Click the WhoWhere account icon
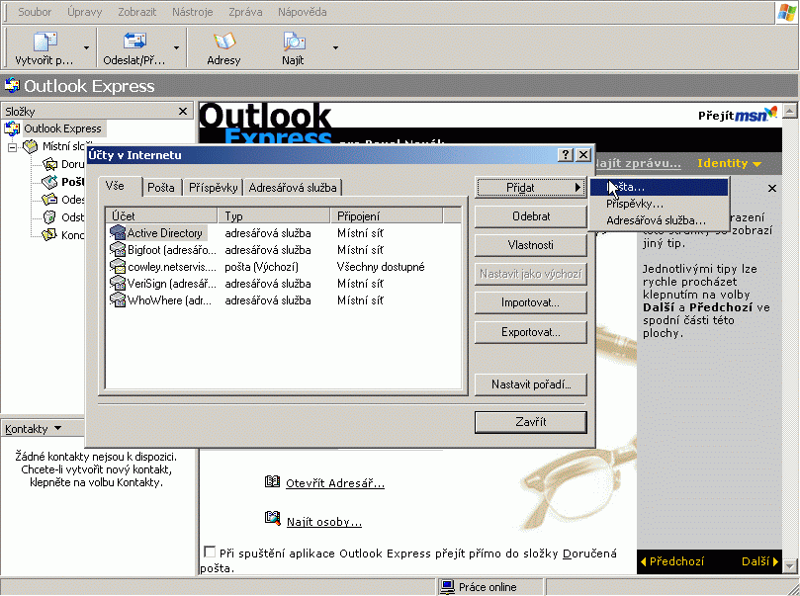The height and width of the screenshot is (596, 800). tap(118, 300)
